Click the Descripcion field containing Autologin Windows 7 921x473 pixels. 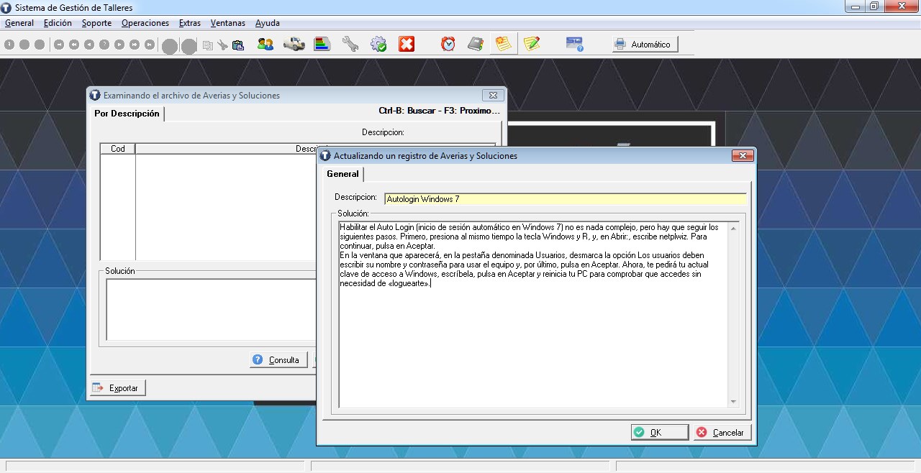click(565, 199)
